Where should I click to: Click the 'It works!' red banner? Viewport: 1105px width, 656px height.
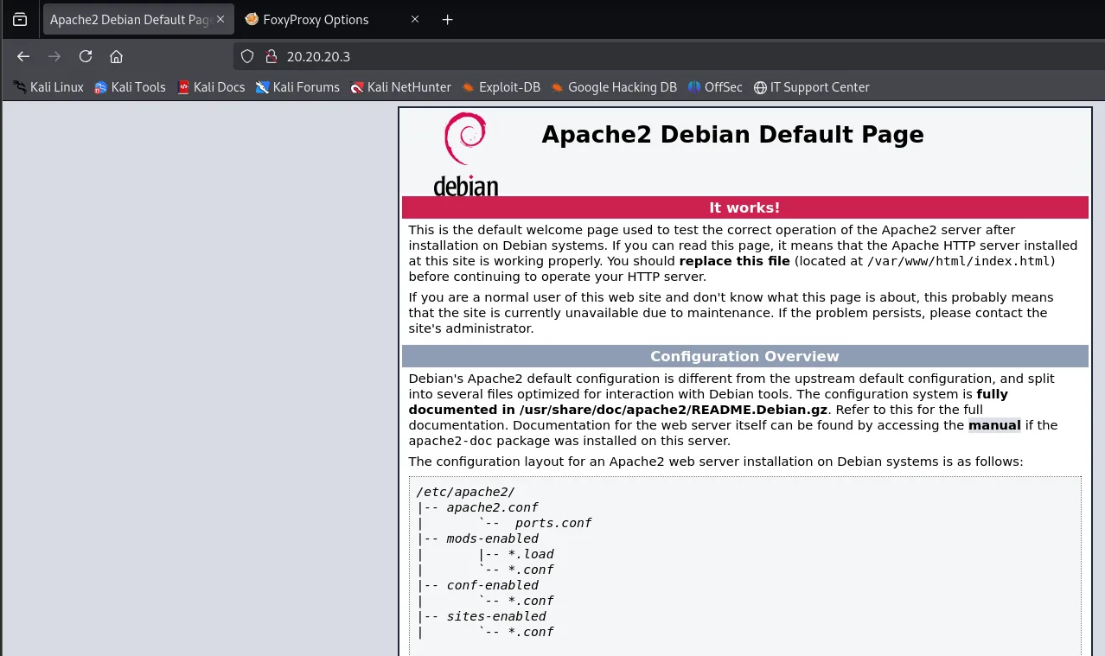pyautogui.click(x=744, y=207)
